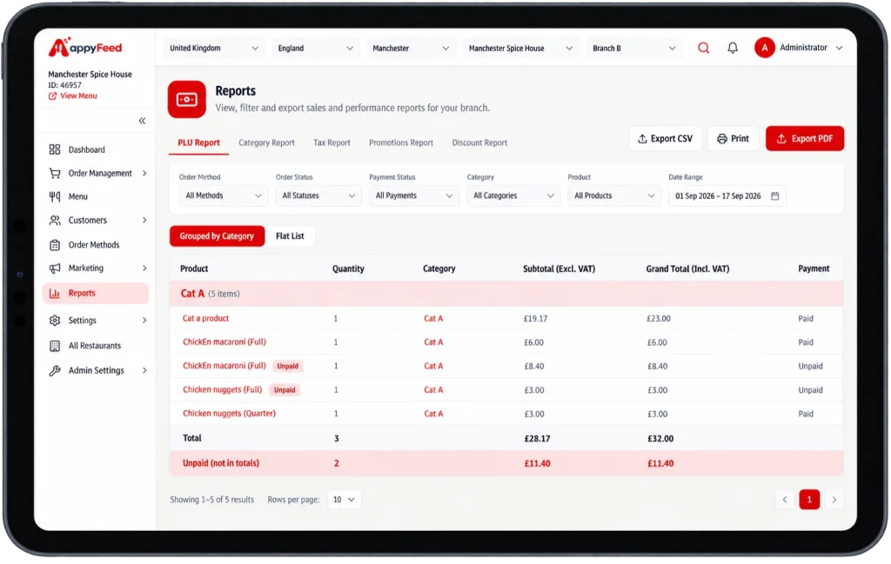
Task: Click the Customers people icon
Action: coord(55,220)
